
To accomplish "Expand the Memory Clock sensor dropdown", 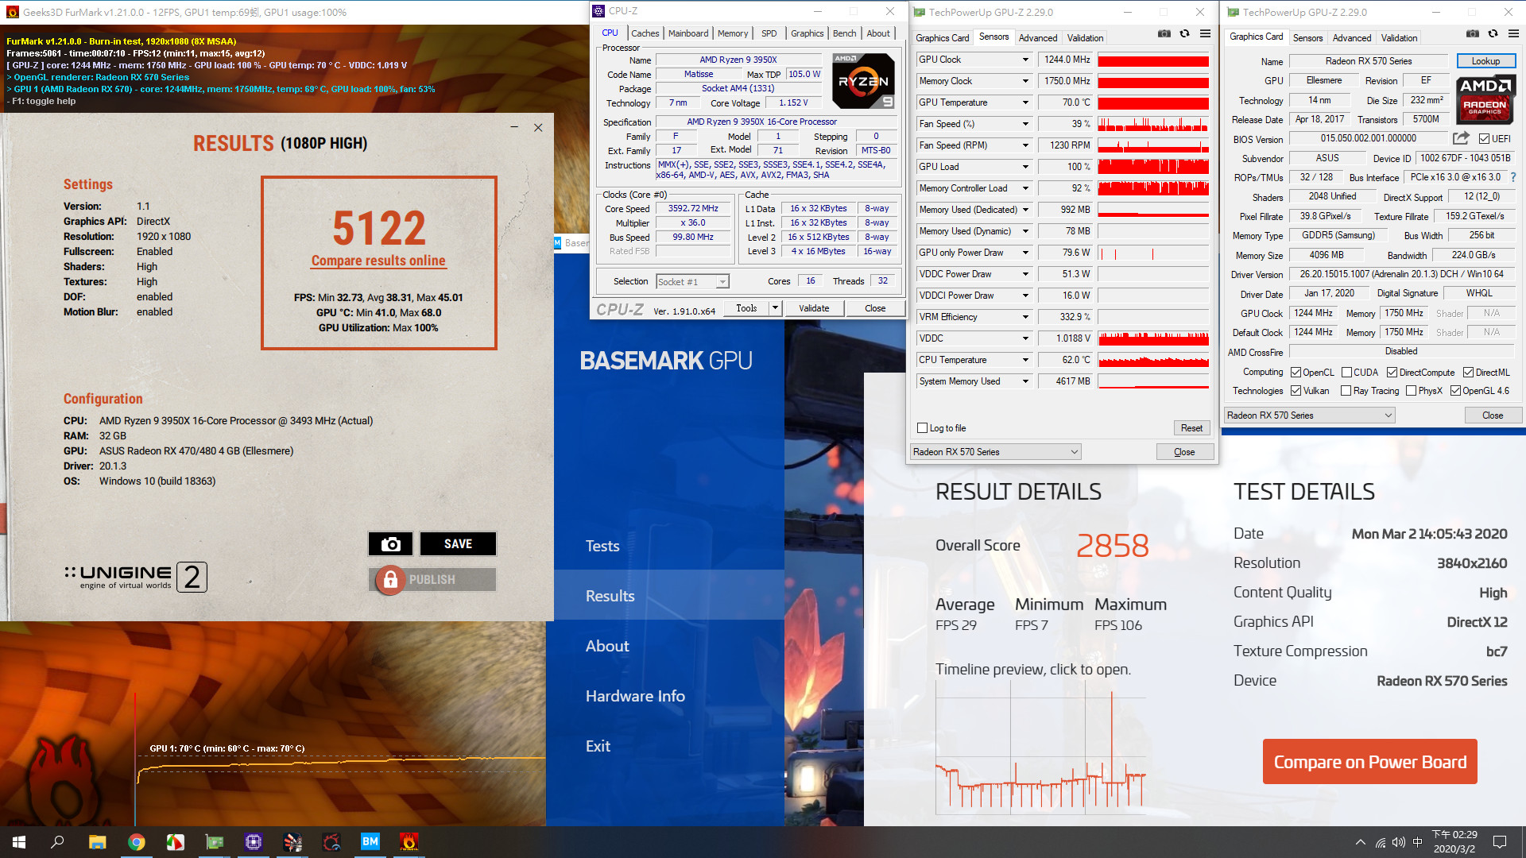I will (1025, 81).
